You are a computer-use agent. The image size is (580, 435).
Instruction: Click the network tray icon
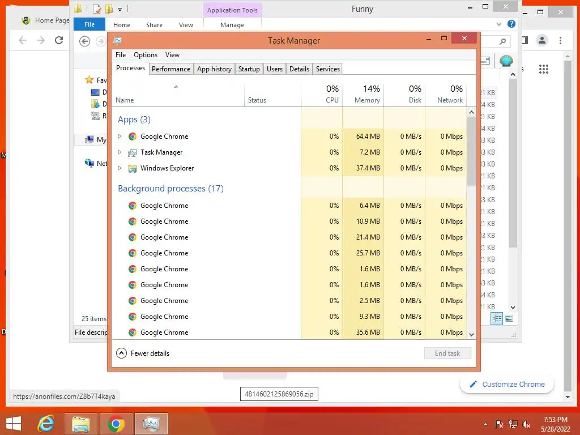click(x=513, y=424)
